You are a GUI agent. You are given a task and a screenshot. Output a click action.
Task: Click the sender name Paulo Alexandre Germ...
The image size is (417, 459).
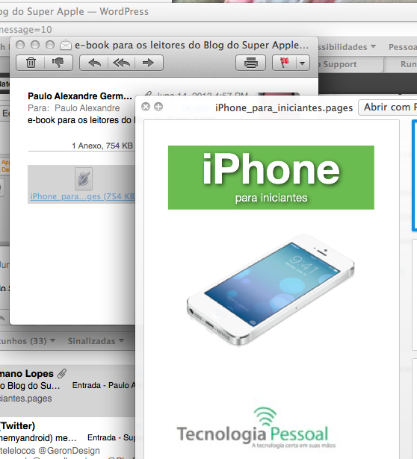point(80,96)
